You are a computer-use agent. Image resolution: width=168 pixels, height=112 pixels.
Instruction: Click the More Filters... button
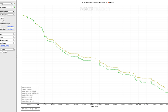coord(3,52)
